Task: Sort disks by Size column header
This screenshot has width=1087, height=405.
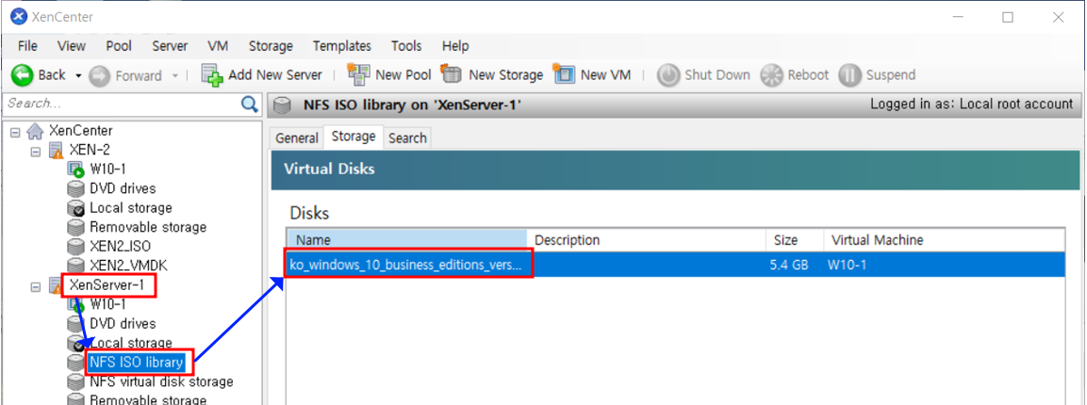Action: pyautogui.click(x=795, y=240)
